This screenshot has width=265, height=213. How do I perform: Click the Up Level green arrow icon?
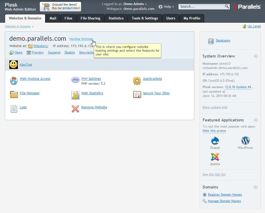pos(244,26)
